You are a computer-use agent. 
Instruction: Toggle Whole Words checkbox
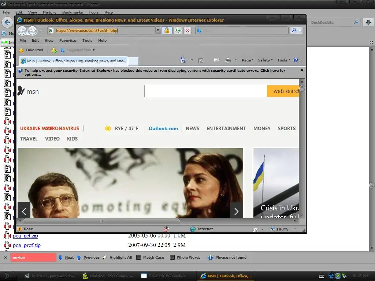[x=172, y=257]
